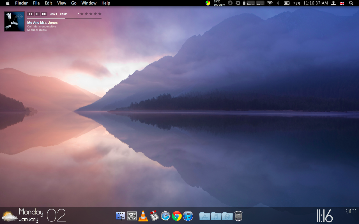The height and width of the screenshot is (224, 359).
Task: Click the Wi-Fi status icon
Action: (270, 3)
